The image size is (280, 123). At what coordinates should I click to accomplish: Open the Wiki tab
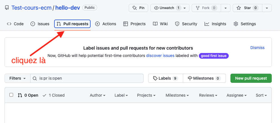tap(160, 24)
